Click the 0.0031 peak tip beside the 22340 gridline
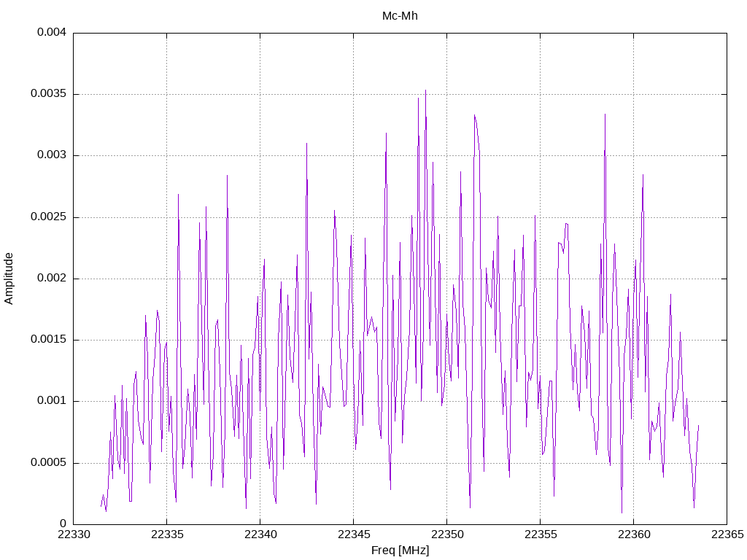 tap(307, 144)
